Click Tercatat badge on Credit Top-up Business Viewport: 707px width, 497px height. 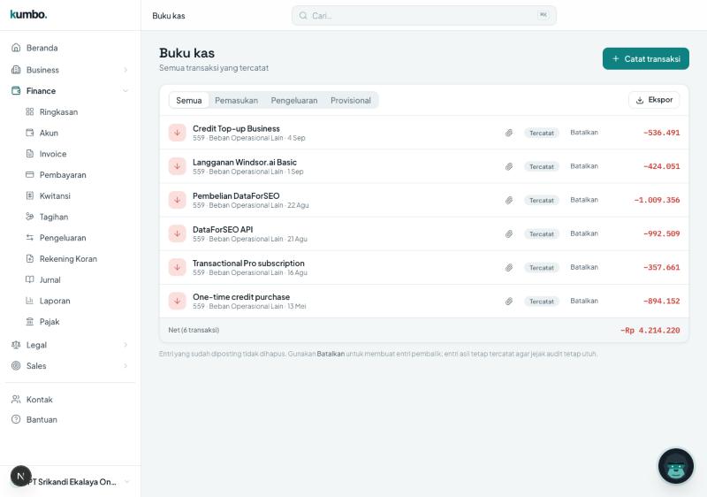pos(542,133)
